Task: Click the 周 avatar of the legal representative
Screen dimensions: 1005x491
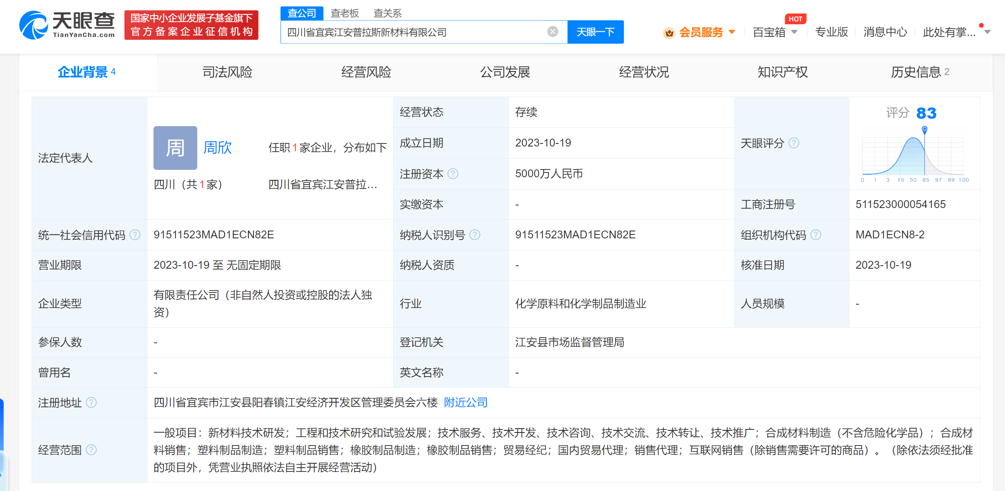Action: click(175, 148)
